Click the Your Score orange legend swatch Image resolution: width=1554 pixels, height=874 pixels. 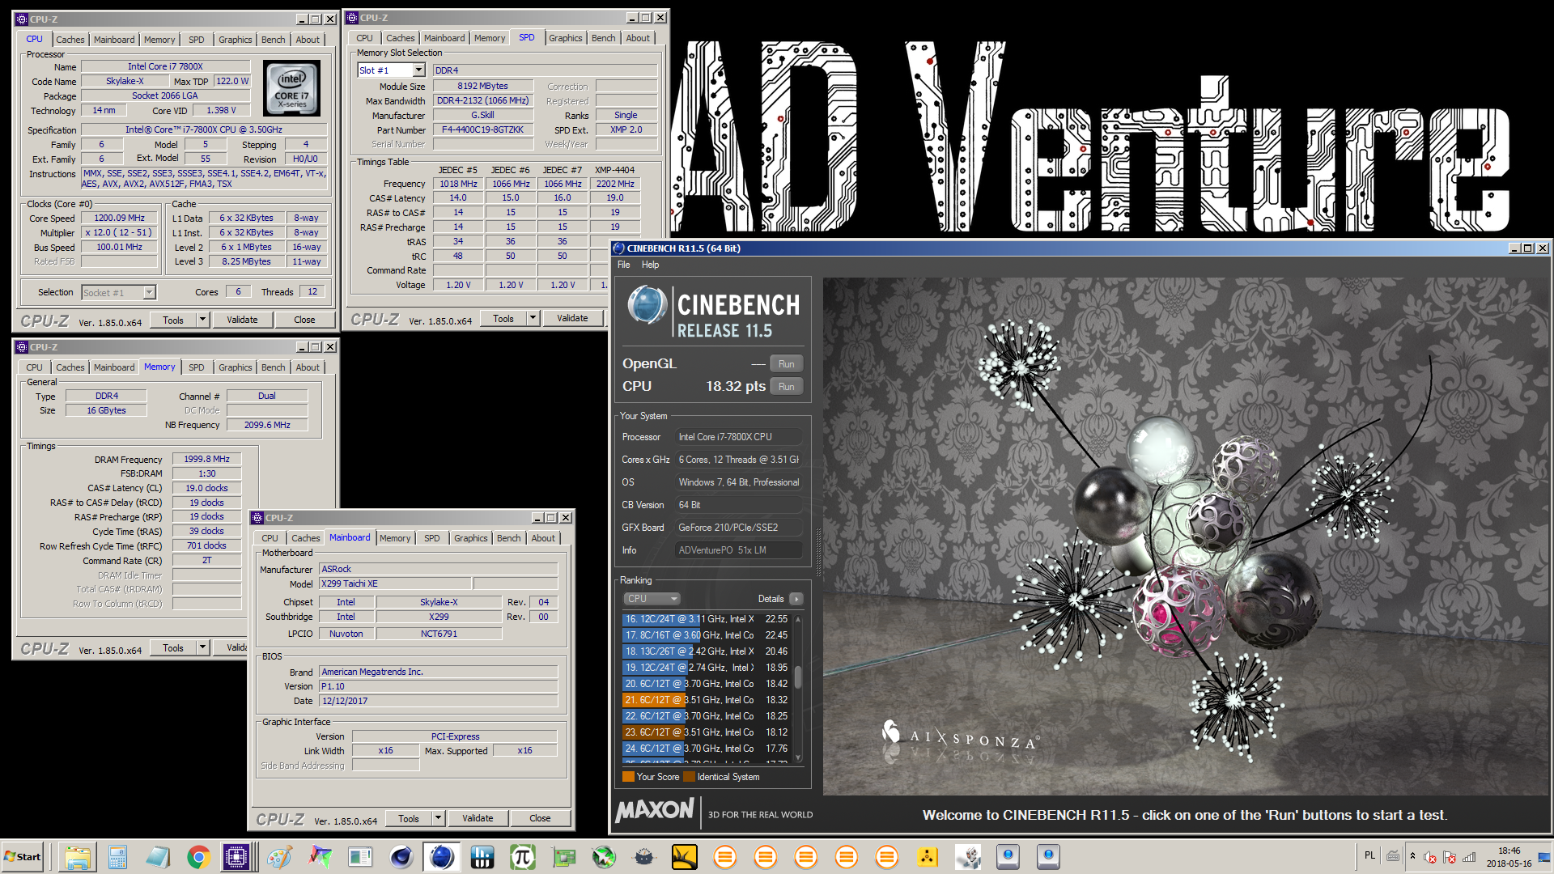point(628,777)
